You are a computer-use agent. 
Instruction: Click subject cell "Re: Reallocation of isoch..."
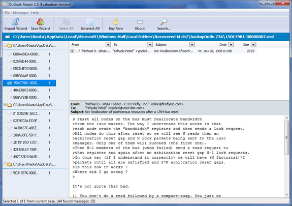[174, 51]
